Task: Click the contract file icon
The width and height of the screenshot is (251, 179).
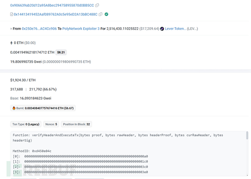Action: click(x=11, y=14)
